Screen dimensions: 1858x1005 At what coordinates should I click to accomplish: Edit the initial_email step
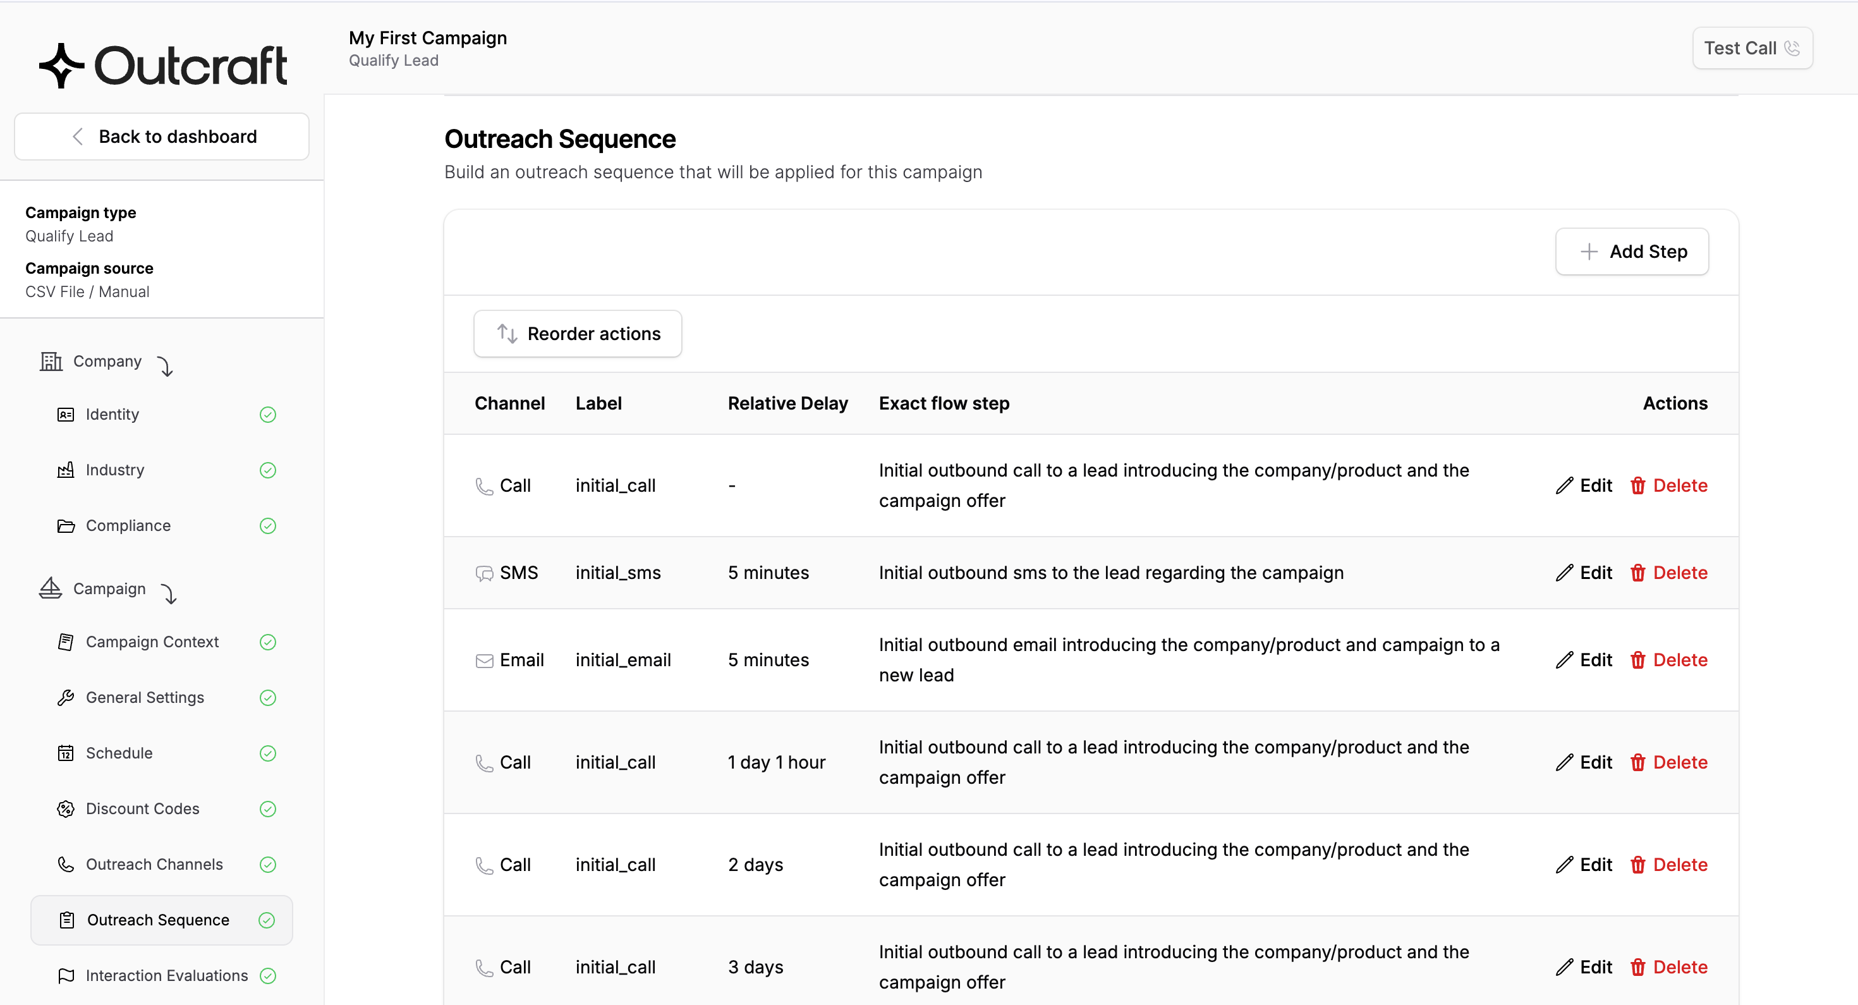point(1584,660)
